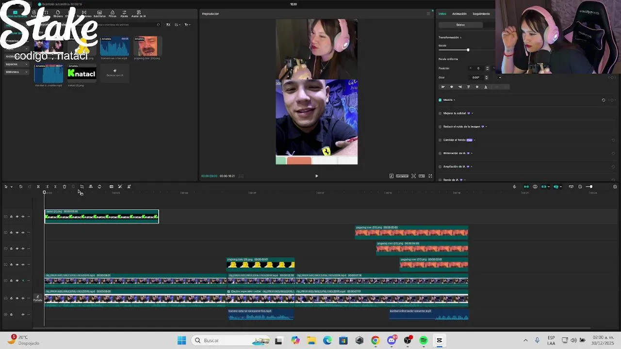Screen dimensions: 621x349
Task: Click the Portada cover button on main track
Action: [x=38, y=299]
